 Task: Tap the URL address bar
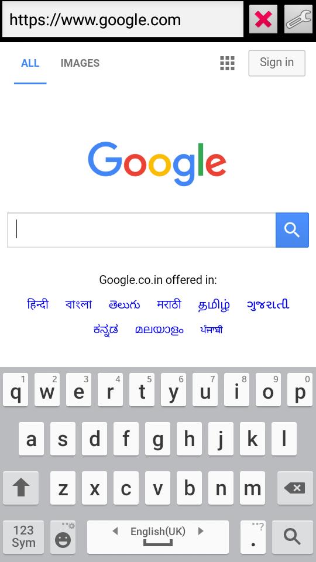tap(123, 19)
